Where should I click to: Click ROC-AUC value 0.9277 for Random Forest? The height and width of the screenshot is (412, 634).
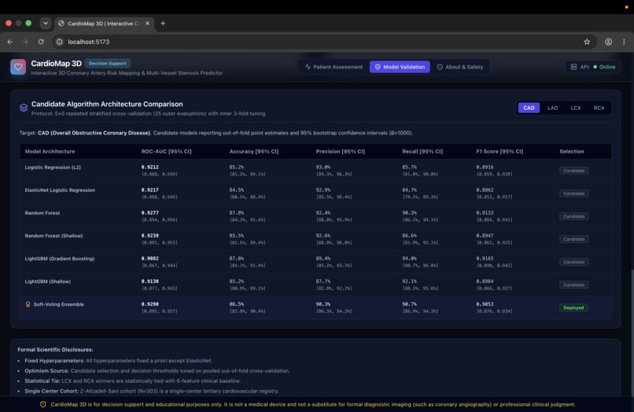point(150,212)
